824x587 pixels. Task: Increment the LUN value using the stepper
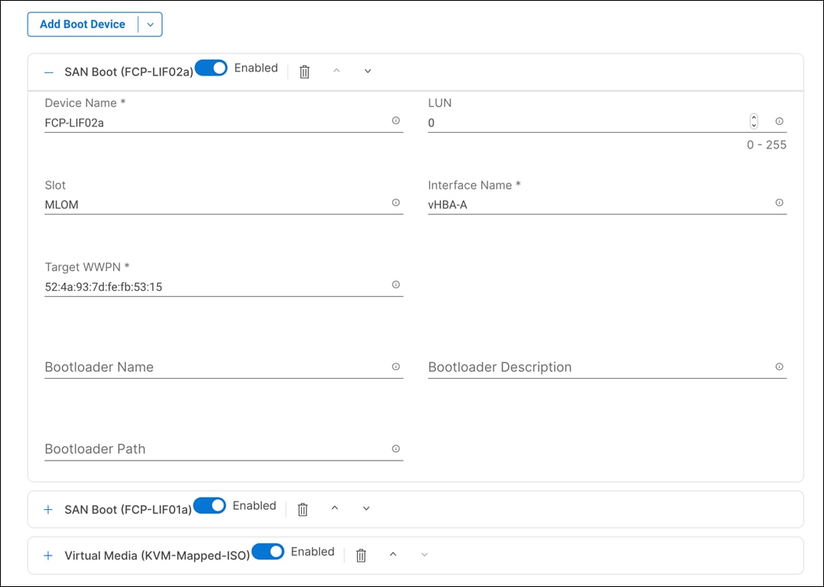[x=753, y=116]
